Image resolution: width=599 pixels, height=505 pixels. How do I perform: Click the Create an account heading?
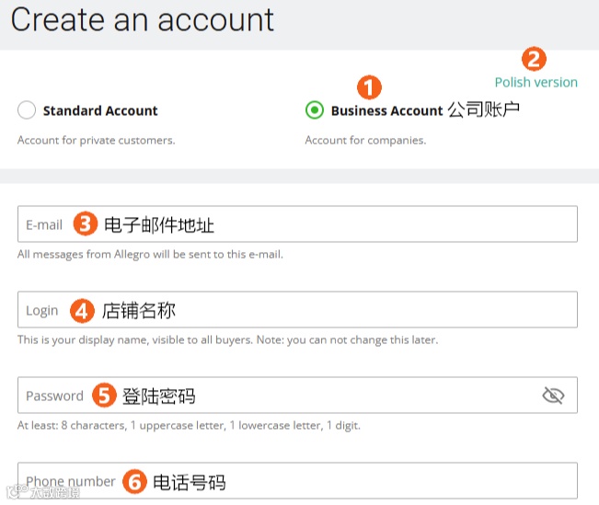pyautogui.click(x=143, y=20)
